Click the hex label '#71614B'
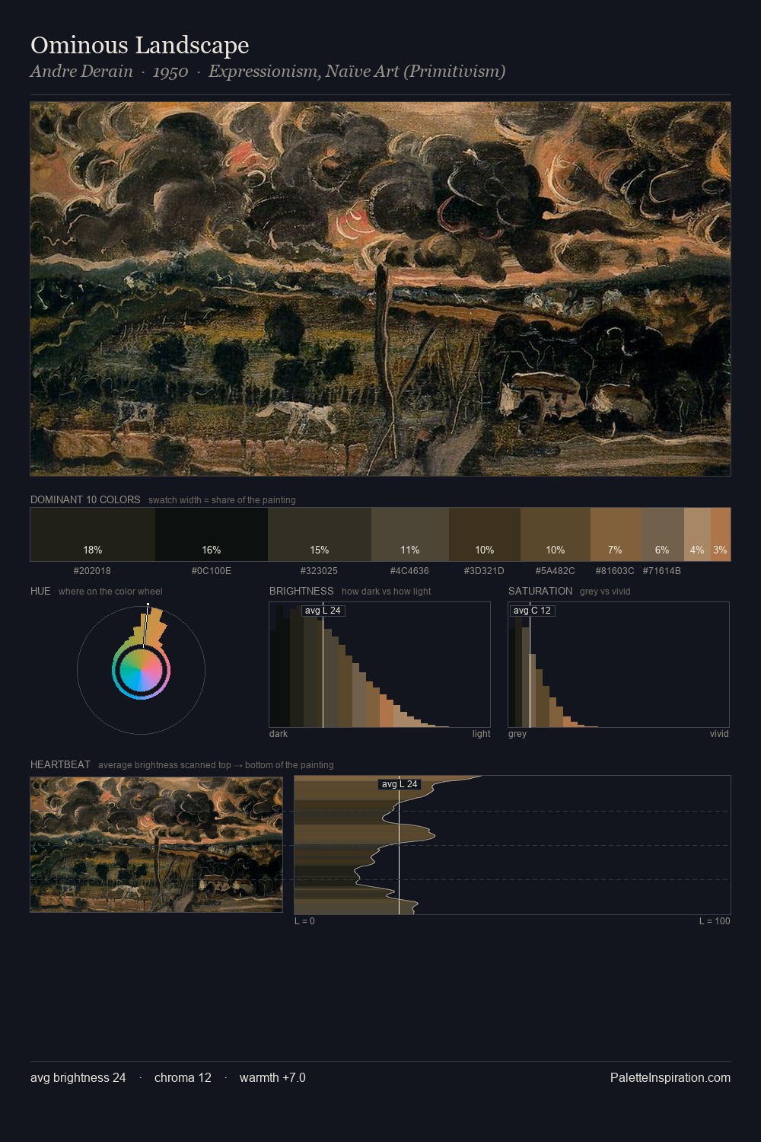This screenshot has height=1142, width=761. point(661,570)
